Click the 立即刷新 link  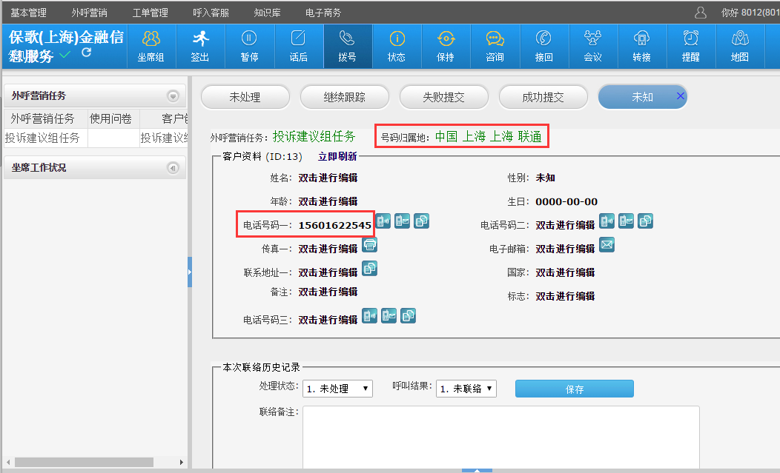point(337,156)
